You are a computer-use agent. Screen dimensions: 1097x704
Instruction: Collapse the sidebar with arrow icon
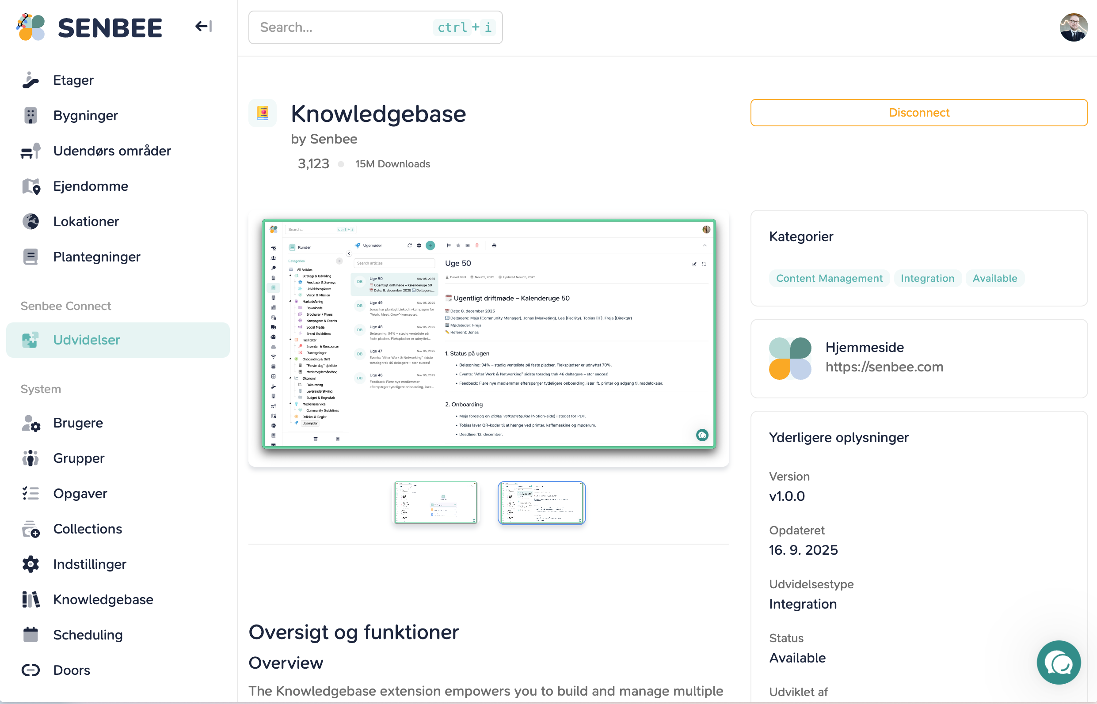click(203, 26)
